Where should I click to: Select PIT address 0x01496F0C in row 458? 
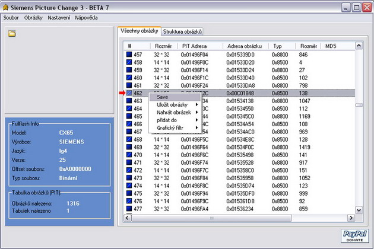[x=194, y=62]
